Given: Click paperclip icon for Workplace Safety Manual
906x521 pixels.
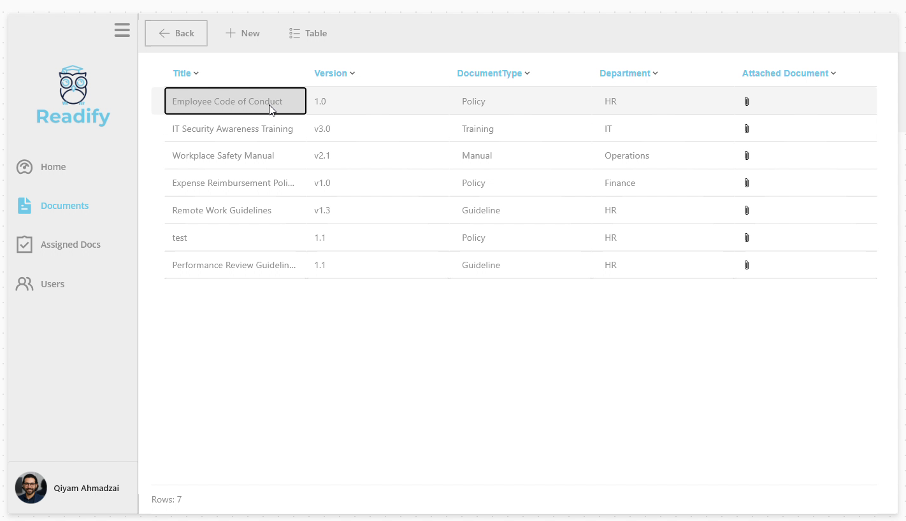Looking at the screenshot, I should [747, 155].
